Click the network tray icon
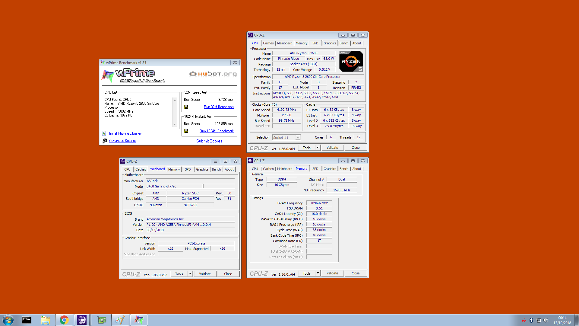Screen dimensions: 579x326 539,320
